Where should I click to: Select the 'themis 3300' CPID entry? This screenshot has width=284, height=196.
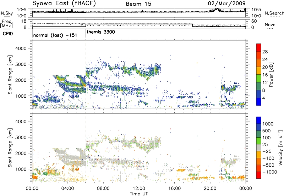pyautogui.click(x=101, y=32)
